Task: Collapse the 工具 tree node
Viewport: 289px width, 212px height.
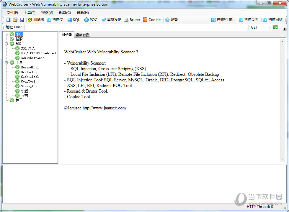Action: pyautogui.click(x=6, y=63)
